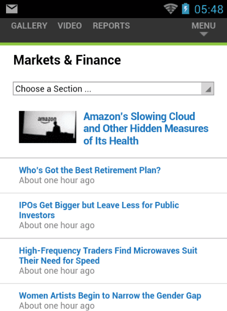
Task: Tap the battery charging icon
Action: [185, 9]
